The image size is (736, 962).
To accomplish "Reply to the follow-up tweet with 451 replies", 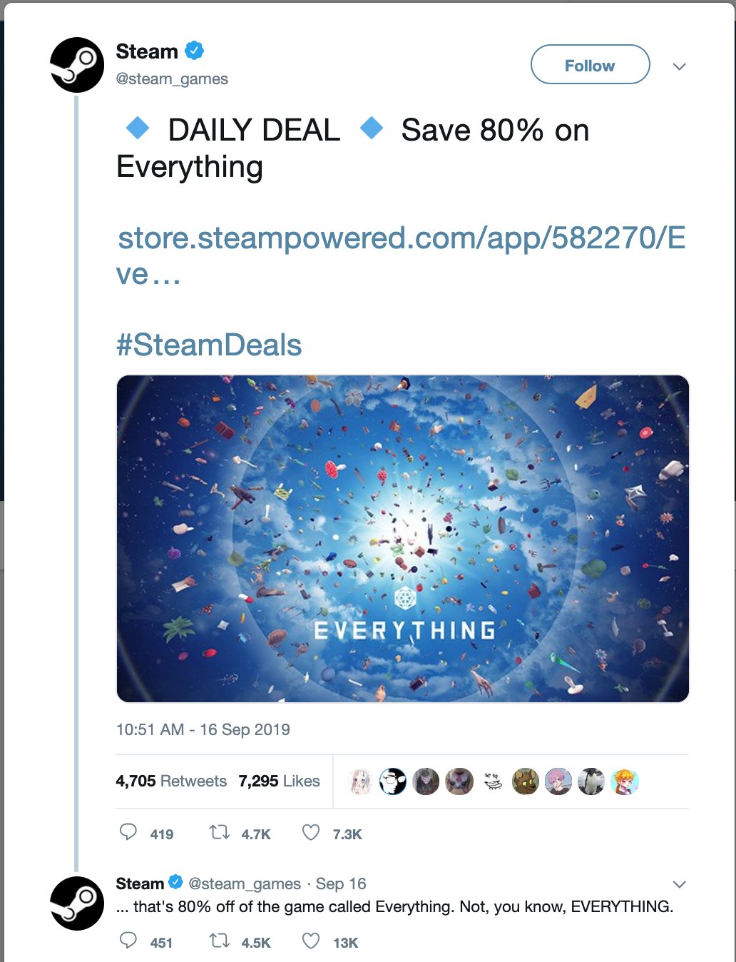I will coord(128,941).
